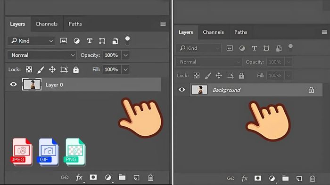Lock all padlock icon in left panel
330x185 pixels.
[76, 69]
